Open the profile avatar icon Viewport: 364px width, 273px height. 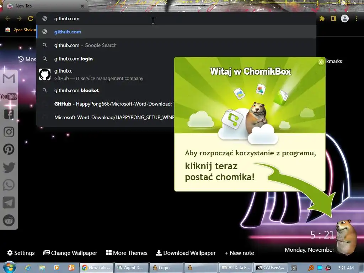(x=345, y=18)
